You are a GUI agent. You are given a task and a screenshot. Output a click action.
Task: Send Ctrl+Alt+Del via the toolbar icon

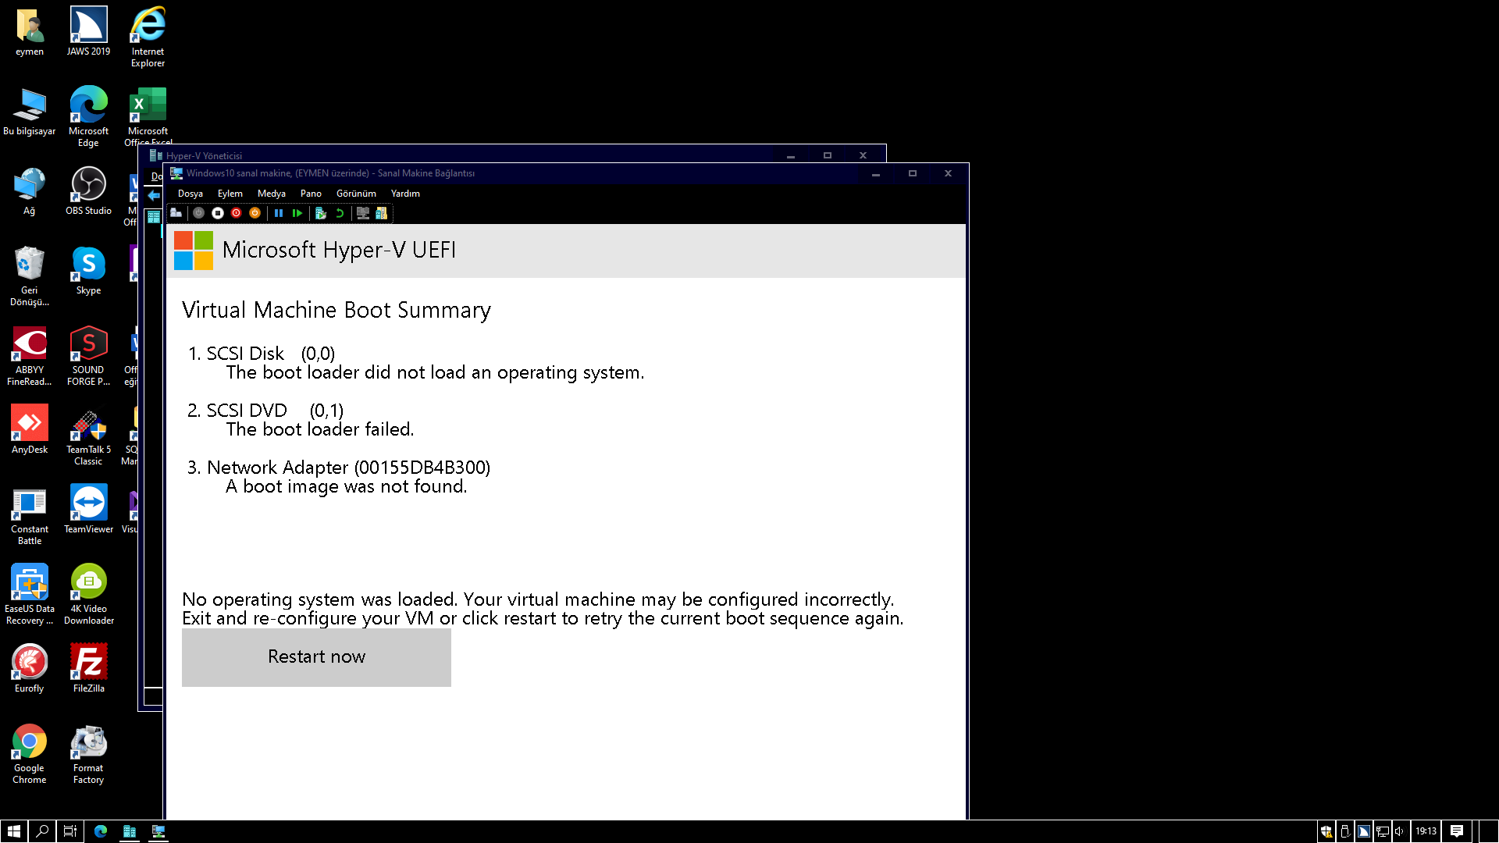(176, 213)
